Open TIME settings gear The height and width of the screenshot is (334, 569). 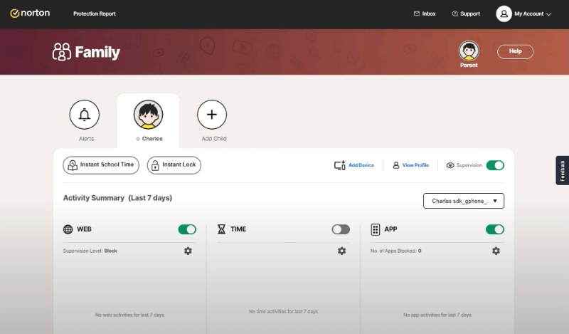coord(342,251)
